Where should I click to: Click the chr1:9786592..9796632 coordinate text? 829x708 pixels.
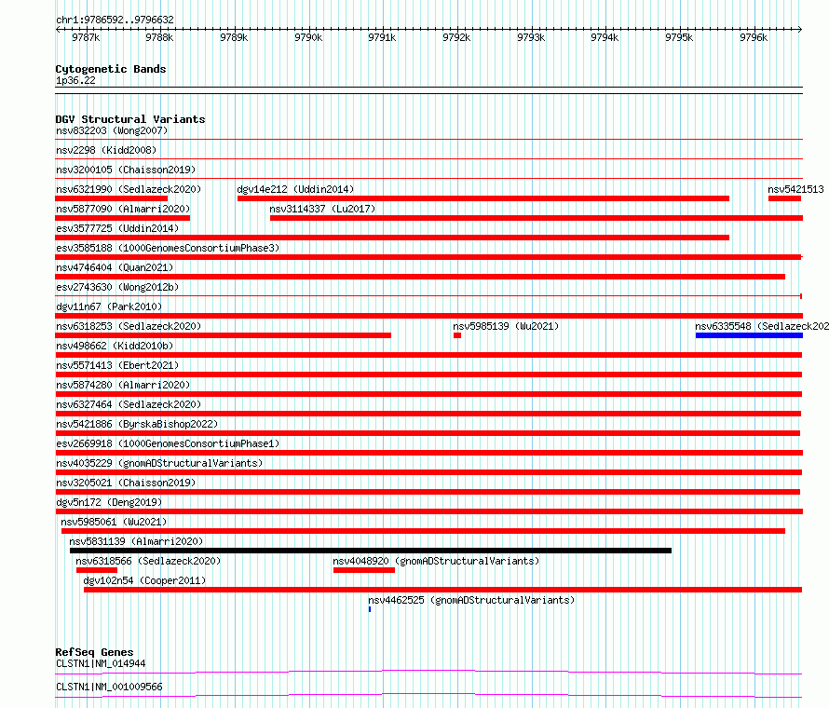click(x=115, y=20)
